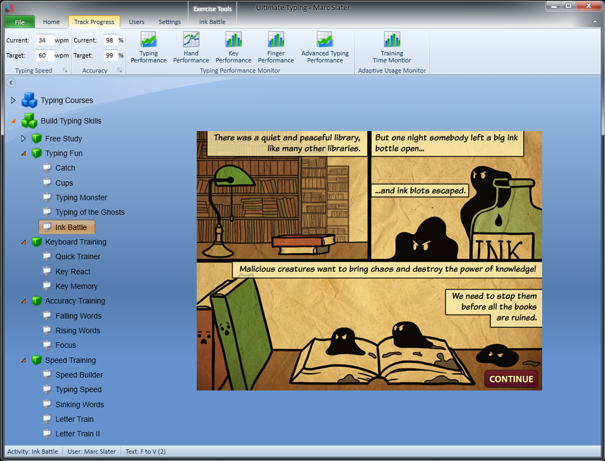Open the Training Time Monitor
Image resolution: width=605 pixels, height=461 pixels.
(391, 48)
